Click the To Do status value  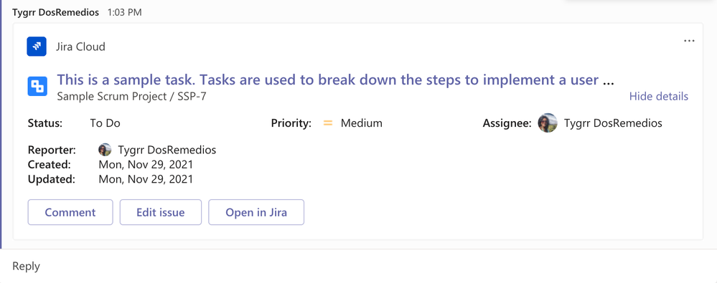106,123
